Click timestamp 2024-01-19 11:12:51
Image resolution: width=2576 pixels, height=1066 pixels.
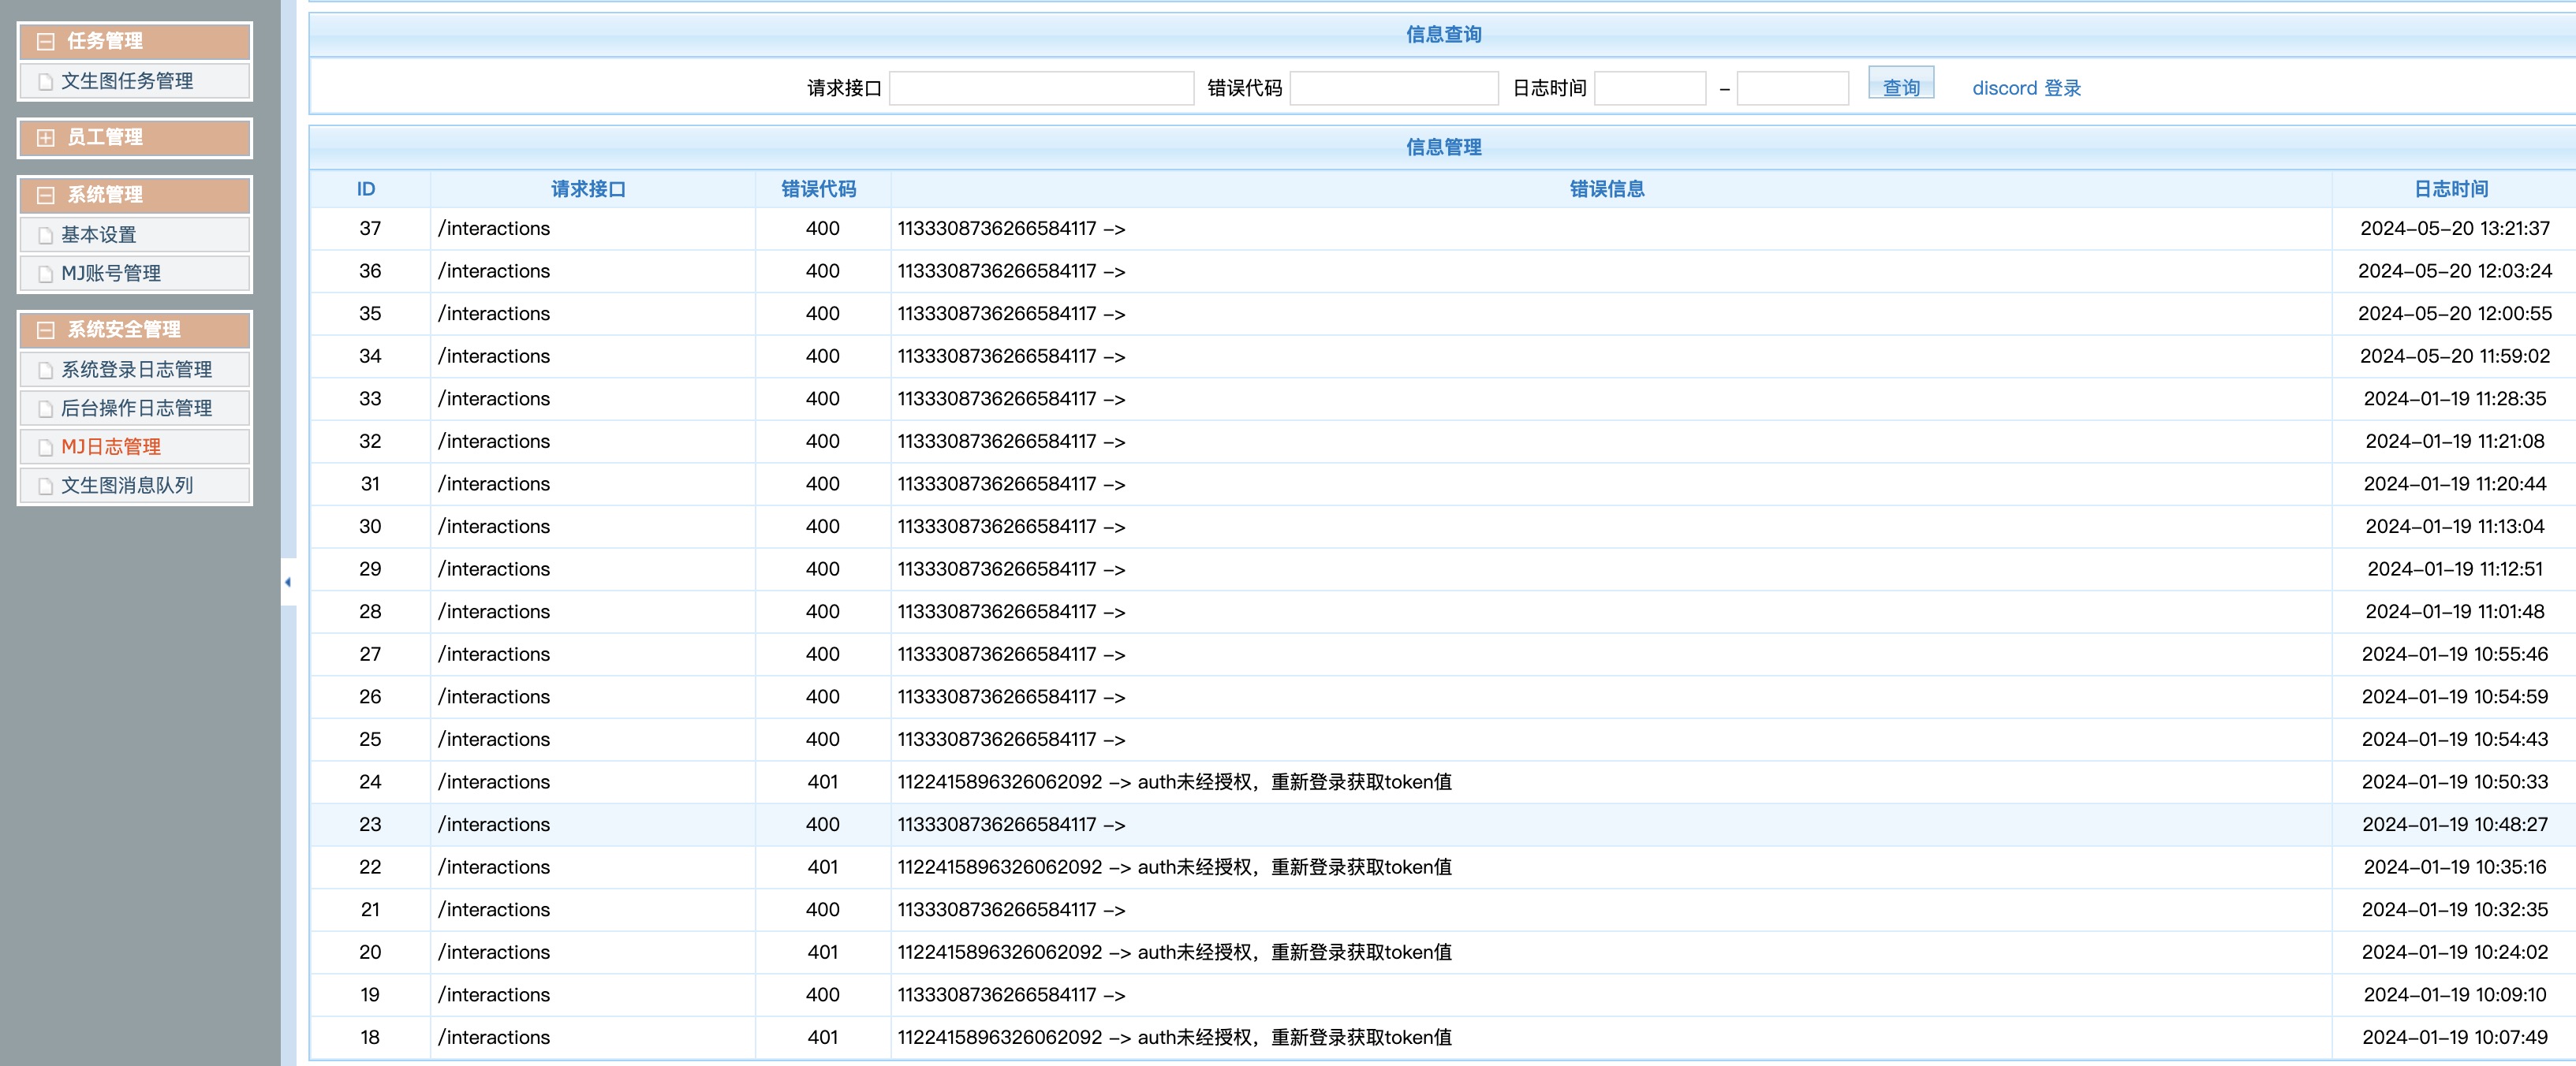tap(2455, 569)
